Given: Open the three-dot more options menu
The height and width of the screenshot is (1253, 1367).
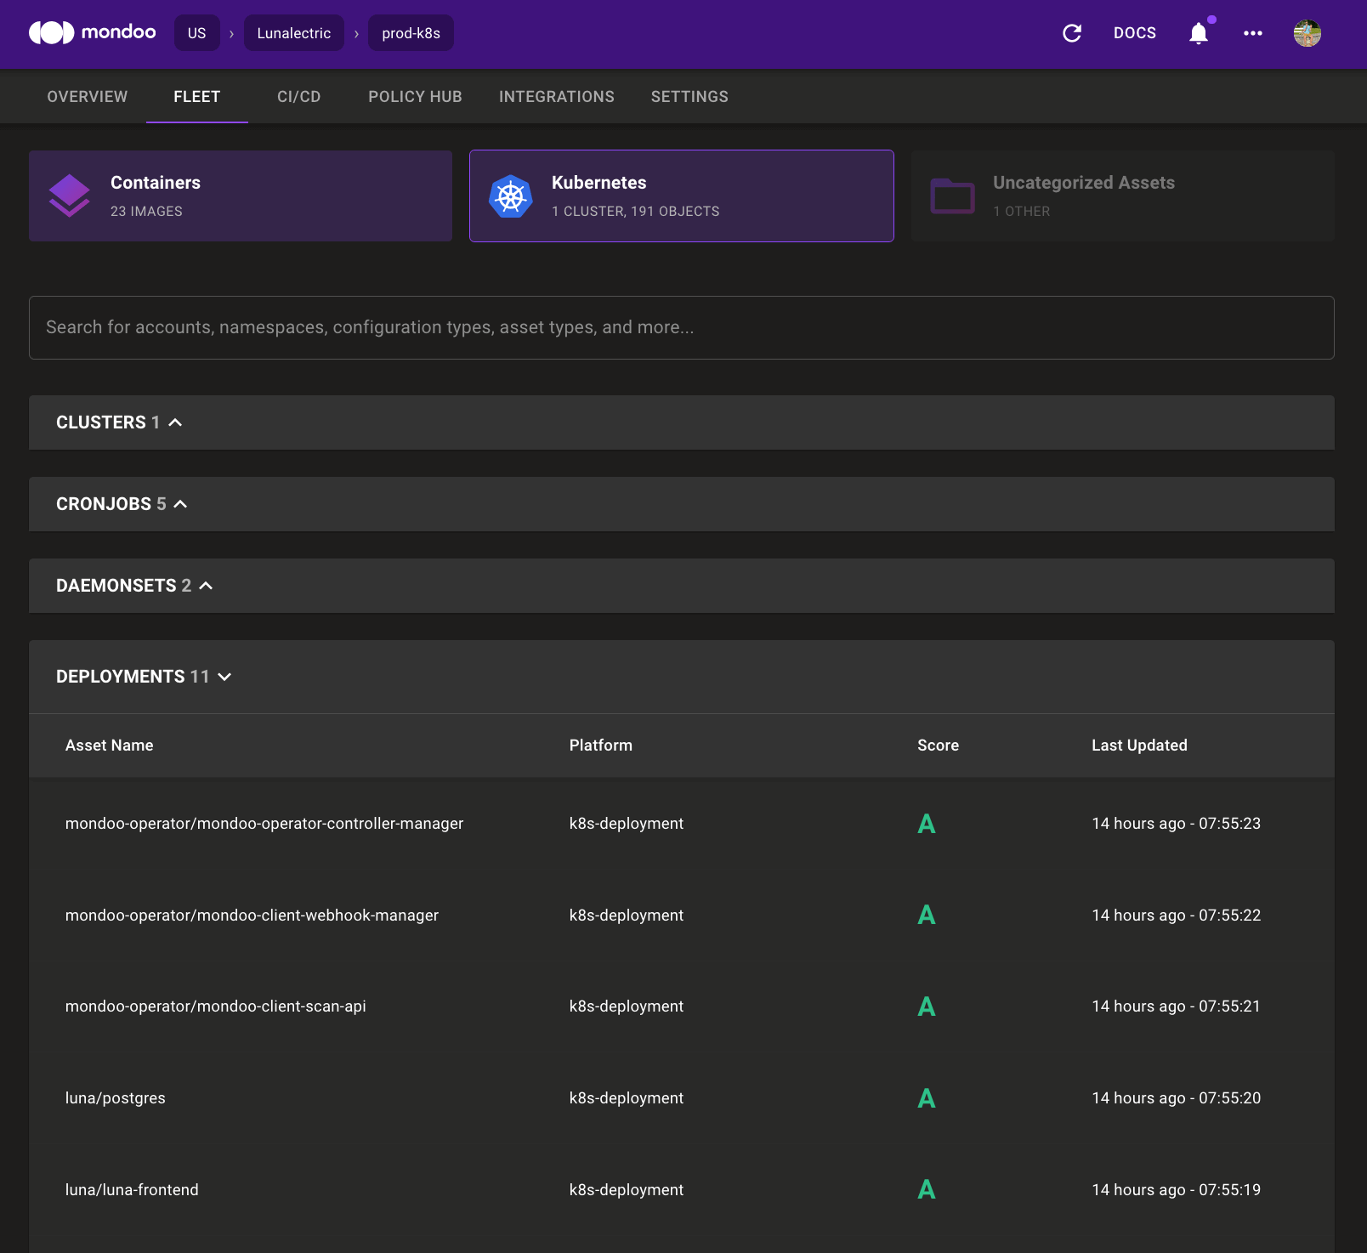Looking at the screenshot, I should click(x=1252, y=33).
